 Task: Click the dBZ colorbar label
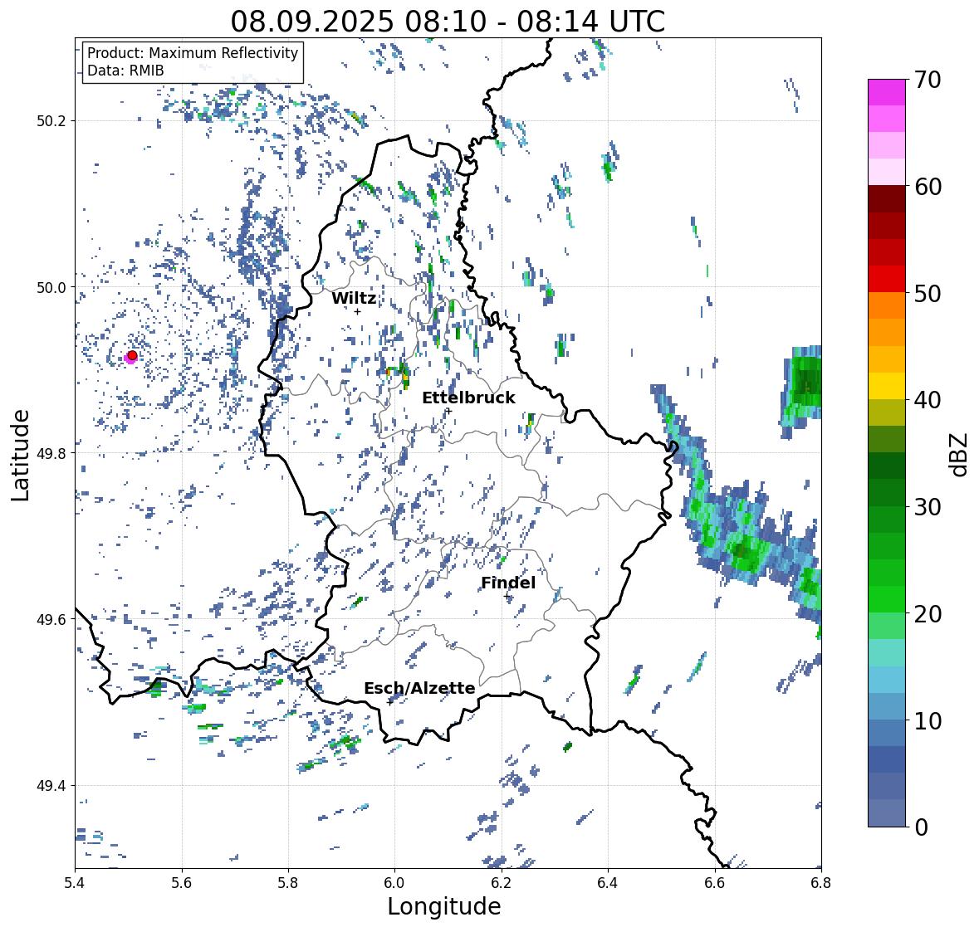[960, 454]
